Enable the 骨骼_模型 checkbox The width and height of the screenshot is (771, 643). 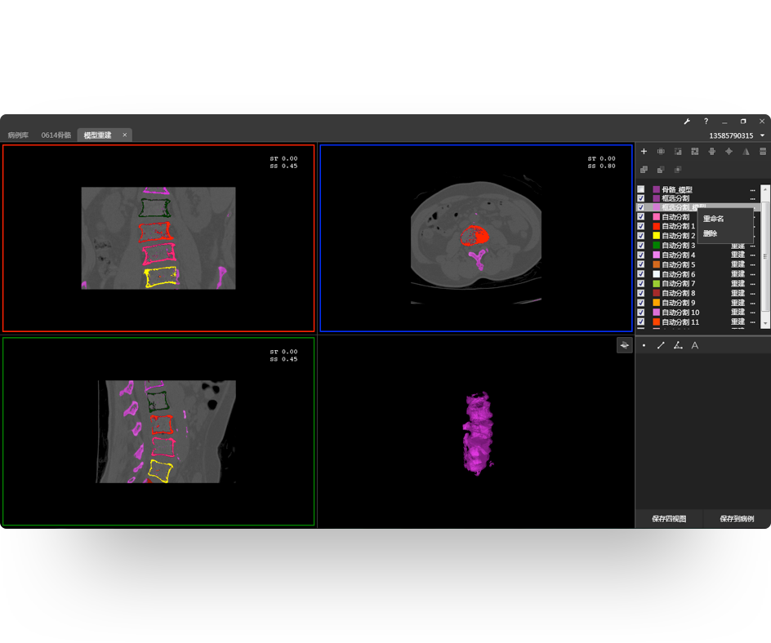[x=641, y=189]
